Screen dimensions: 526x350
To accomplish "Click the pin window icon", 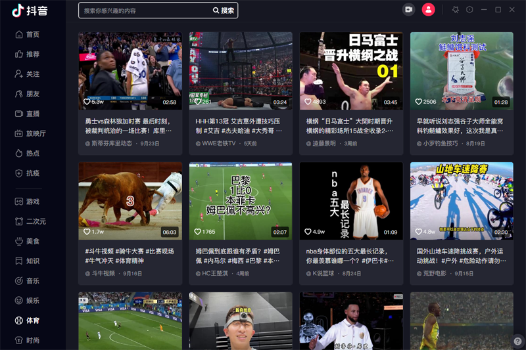I will point(455,10).
